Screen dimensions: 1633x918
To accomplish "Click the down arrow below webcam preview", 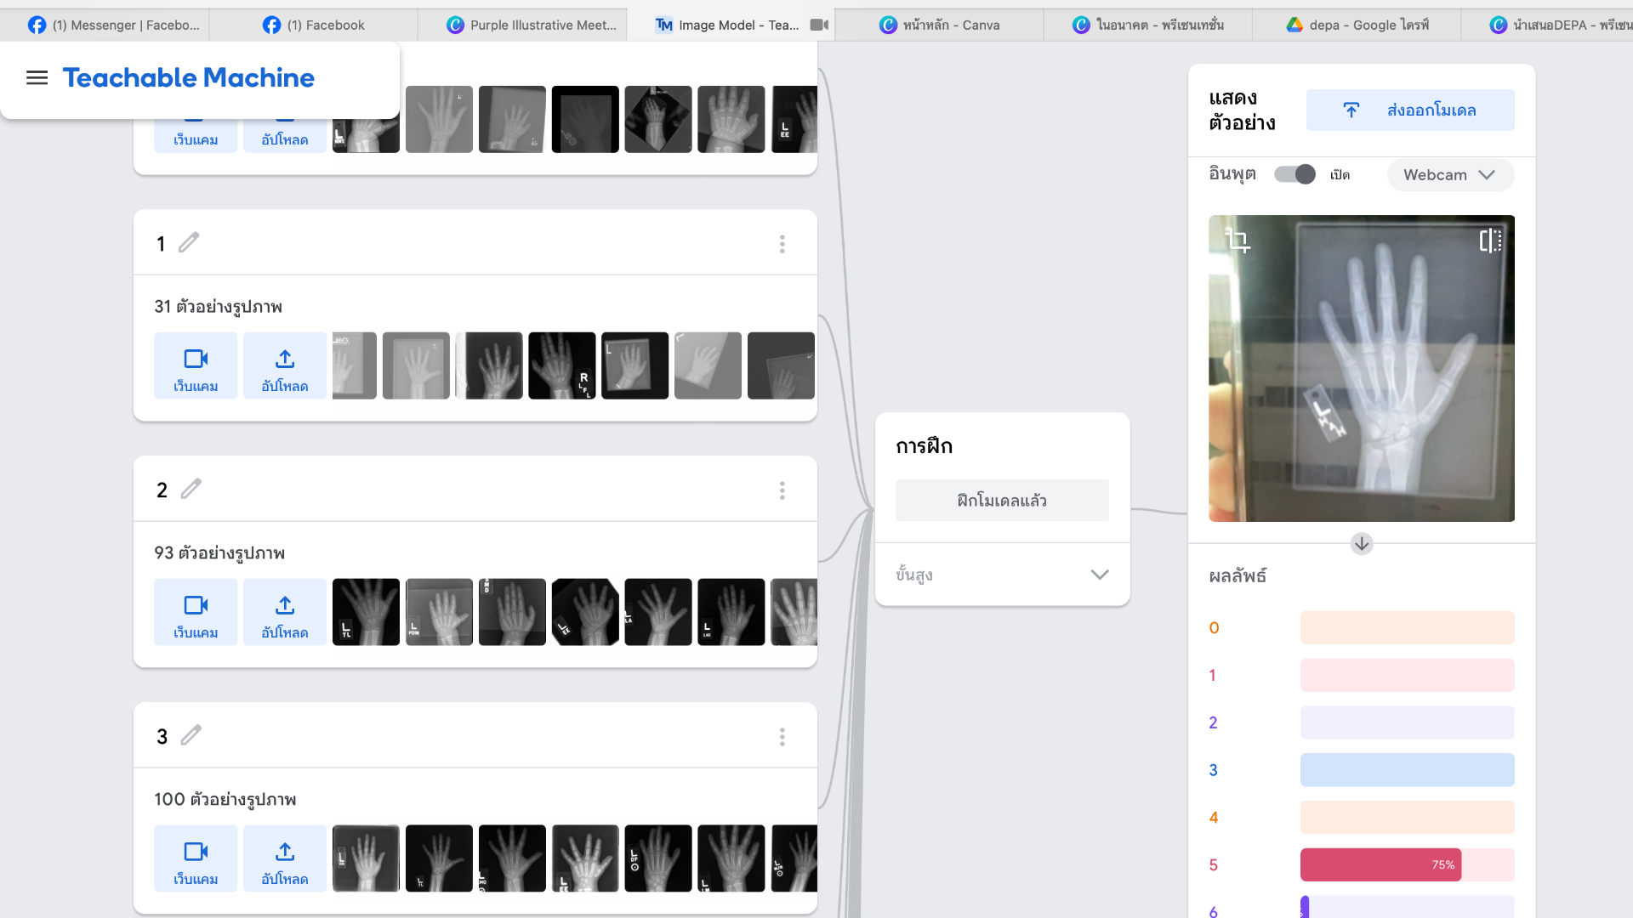I will (x=1361, y=544).
